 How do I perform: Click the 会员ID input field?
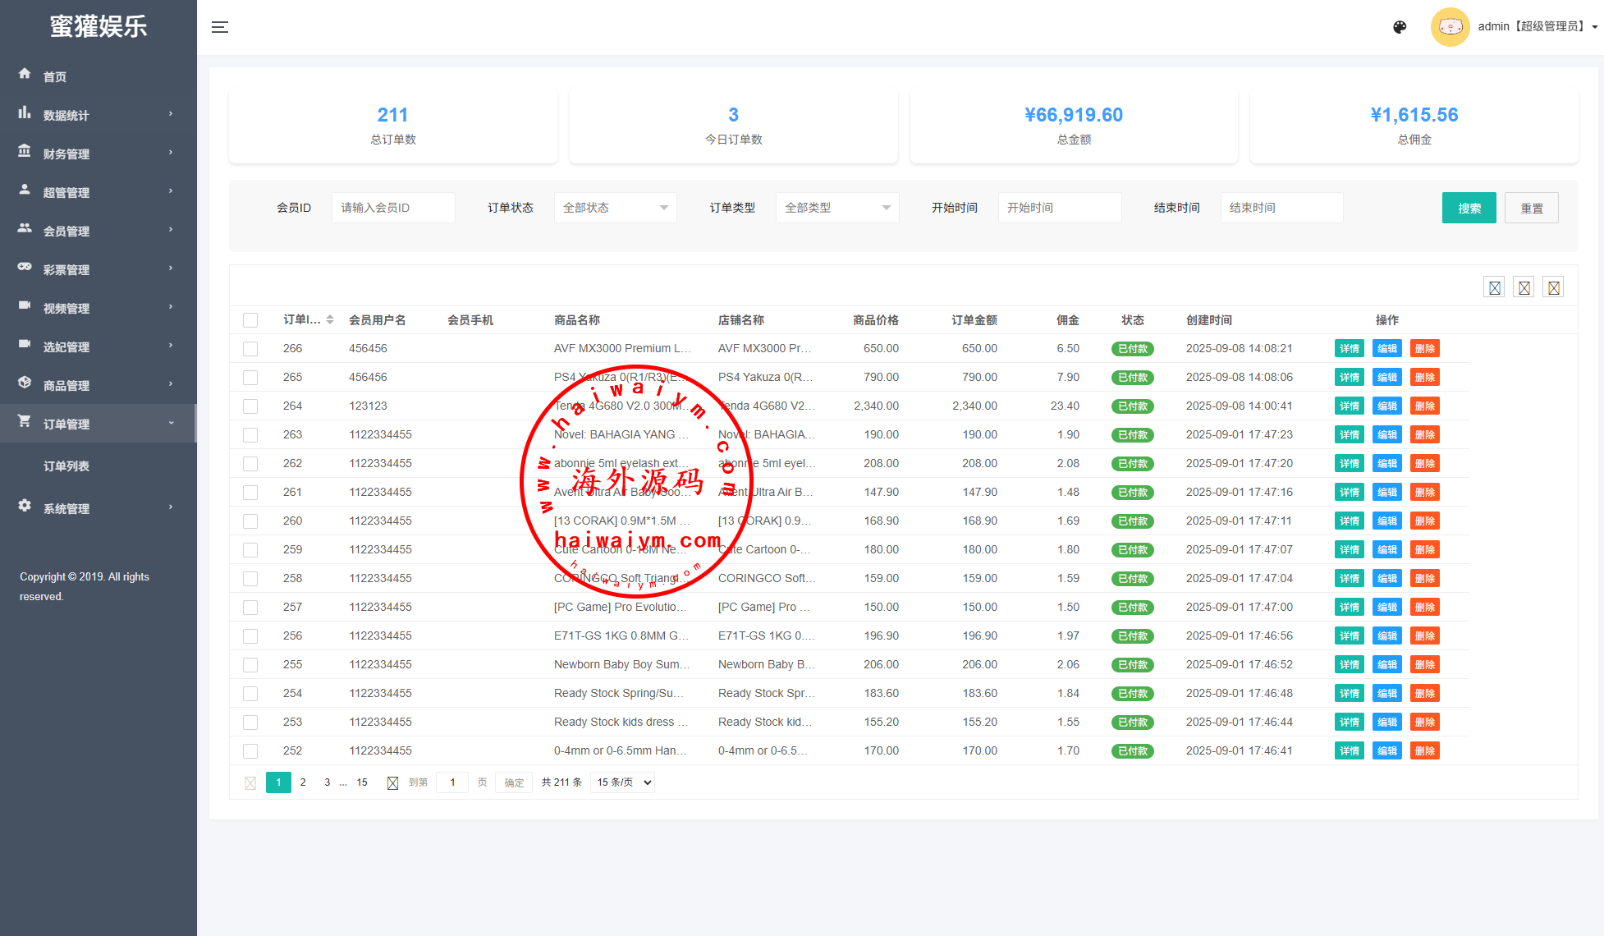coord(393,208)
